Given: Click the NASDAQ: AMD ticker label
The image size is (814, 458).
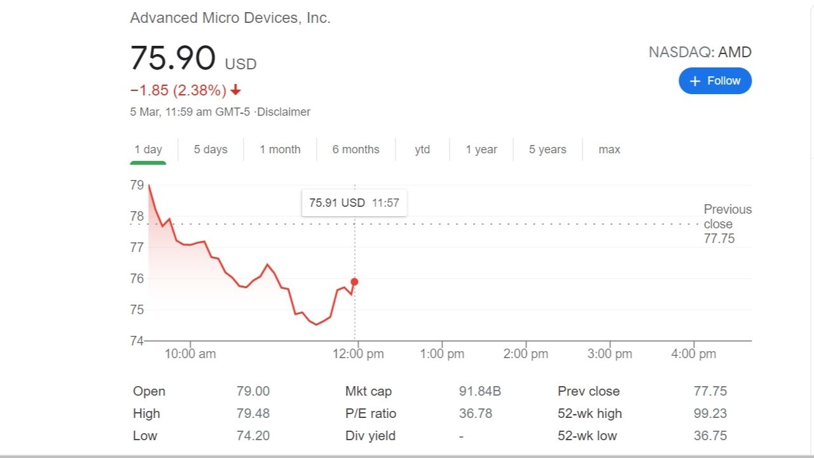Looking at the screenshot, I should pos(700,52).
